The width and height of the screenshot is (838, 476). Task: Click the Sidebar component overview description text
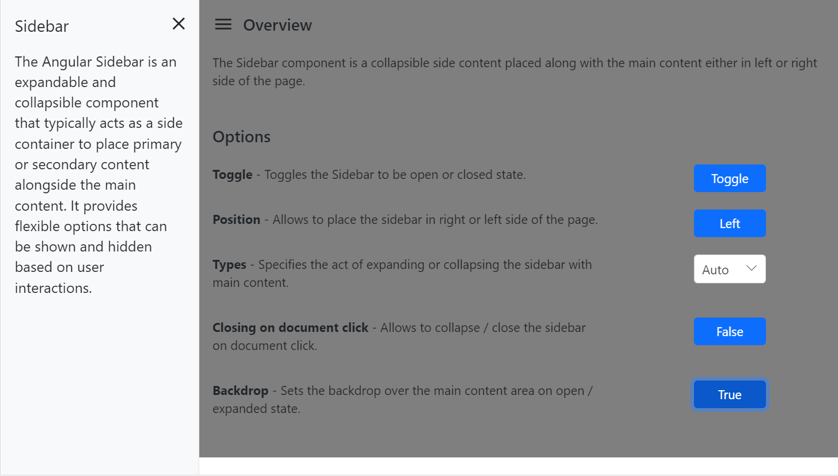pyautogui.click(x=515, y=71)
